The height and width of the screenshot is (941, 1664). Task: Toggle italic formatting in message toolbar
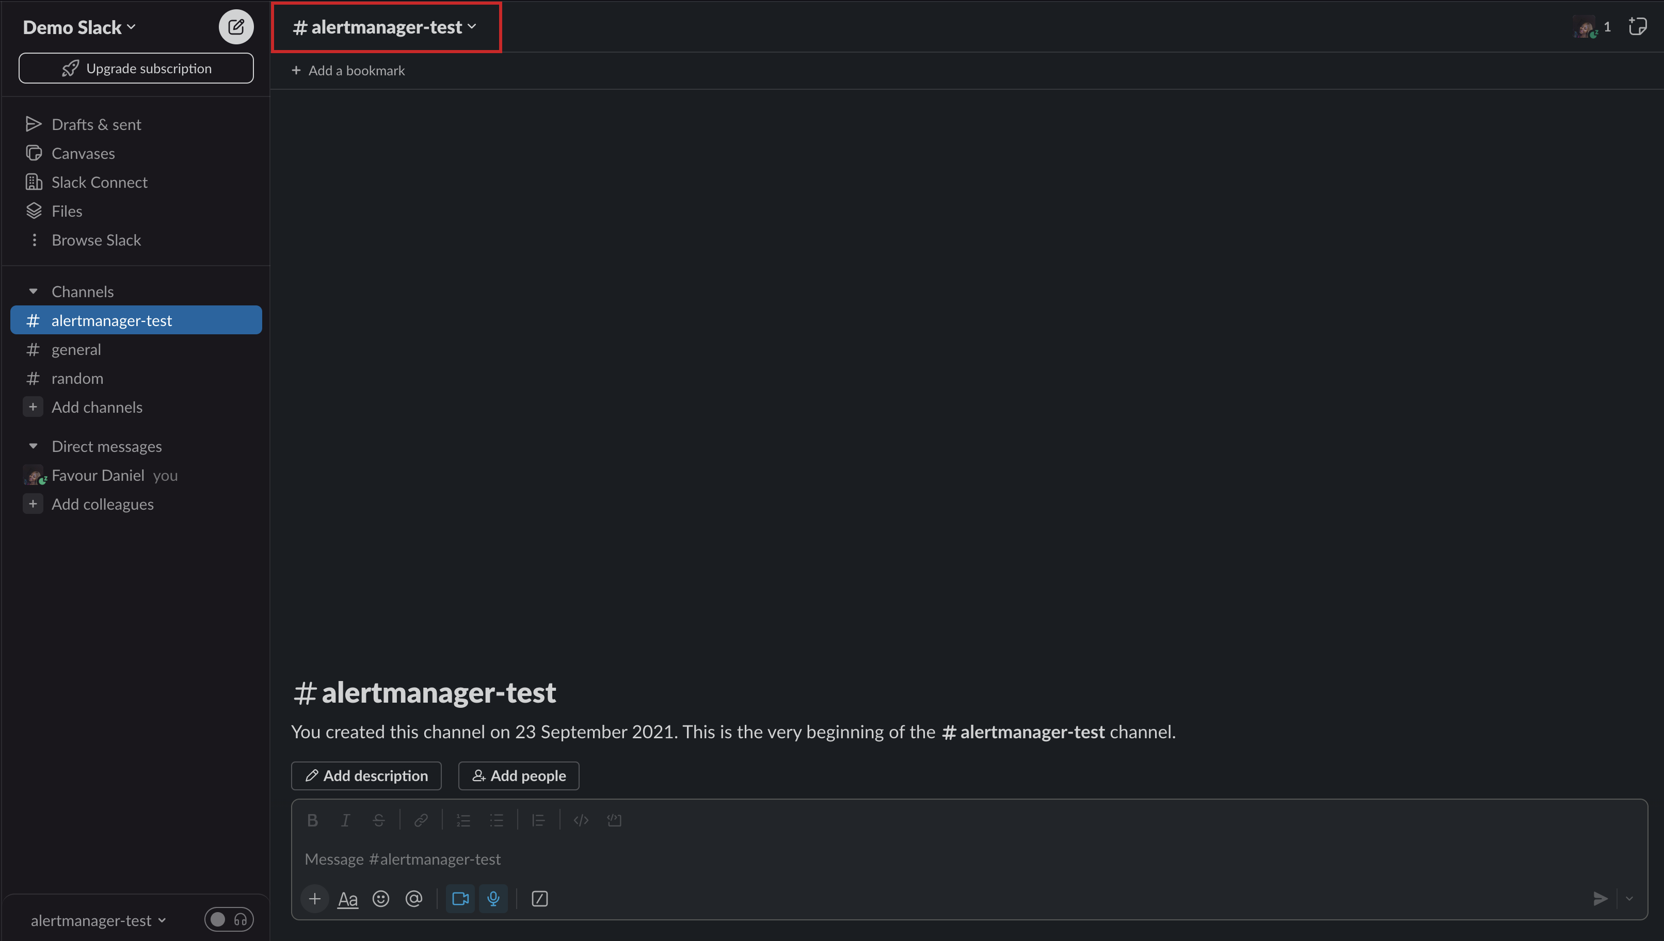345,820
